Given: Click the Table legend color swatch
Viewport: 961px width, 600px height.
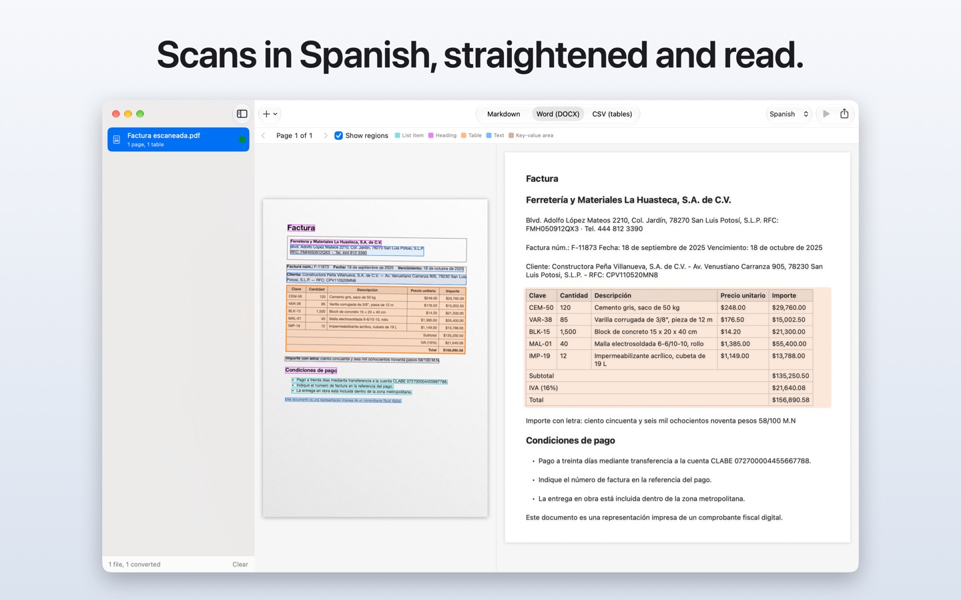Looking at the screenshot, I should point(464,135).
